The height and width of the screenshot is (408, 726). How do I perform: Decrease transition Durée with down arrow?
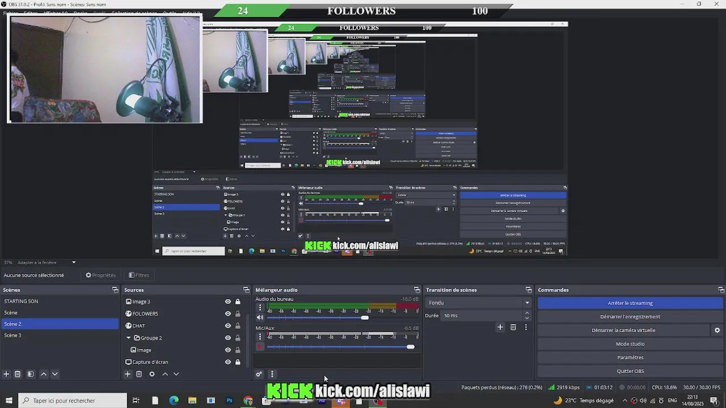point(527,318)
